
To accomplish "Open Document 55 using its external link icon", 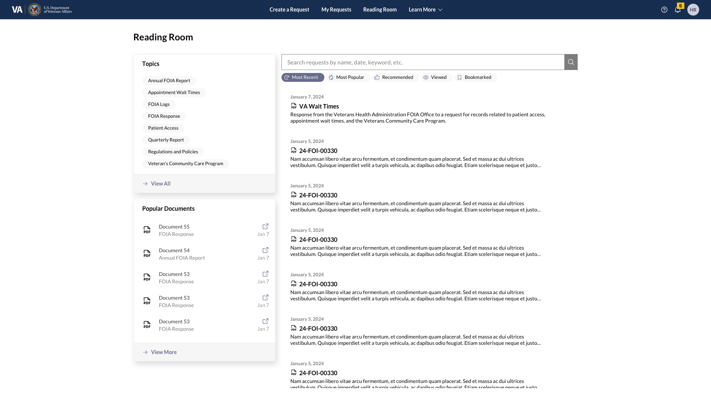I will pos(265,226).
